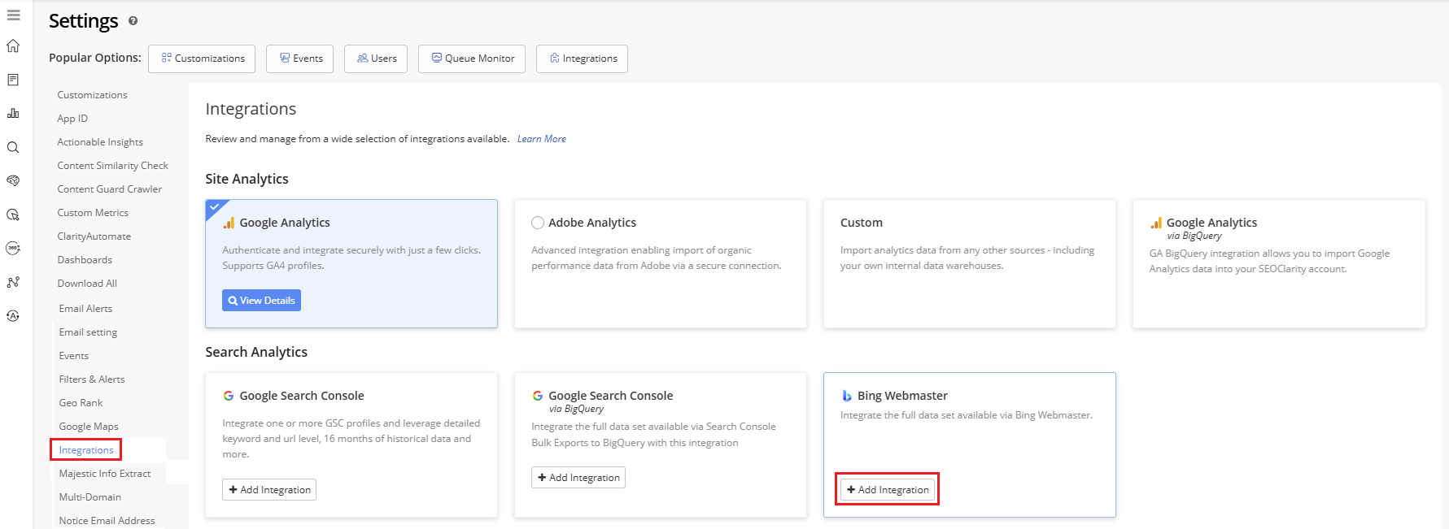Open the Queue Monitor popular option
This screenshot has height=529, width=1449.
(x=472, y=59)
